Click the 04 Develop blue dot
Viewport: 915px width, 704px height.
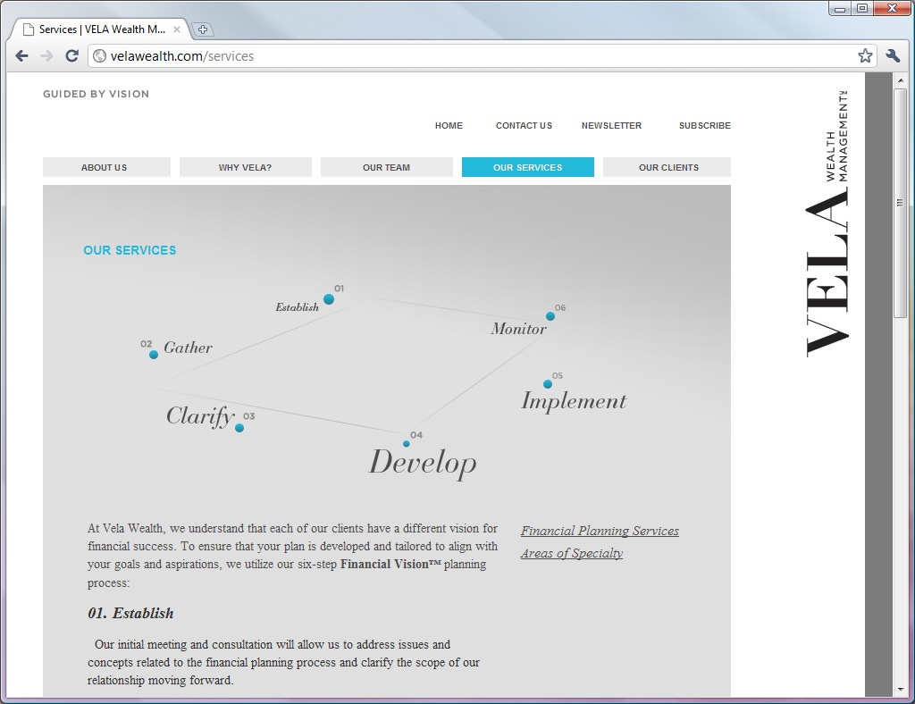coord(407,444)
